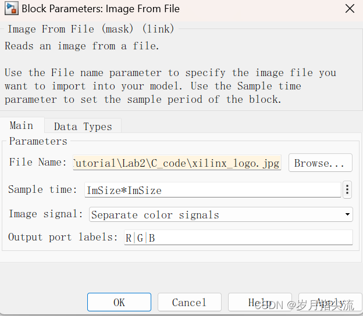
Task: Open the Sample time more-options dots button
Action: pos(347,190)
